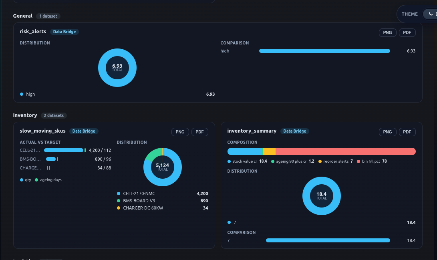The image size is (437, 260).
Task: Click the Inventory section heading
Action: [x=25, y=115]
